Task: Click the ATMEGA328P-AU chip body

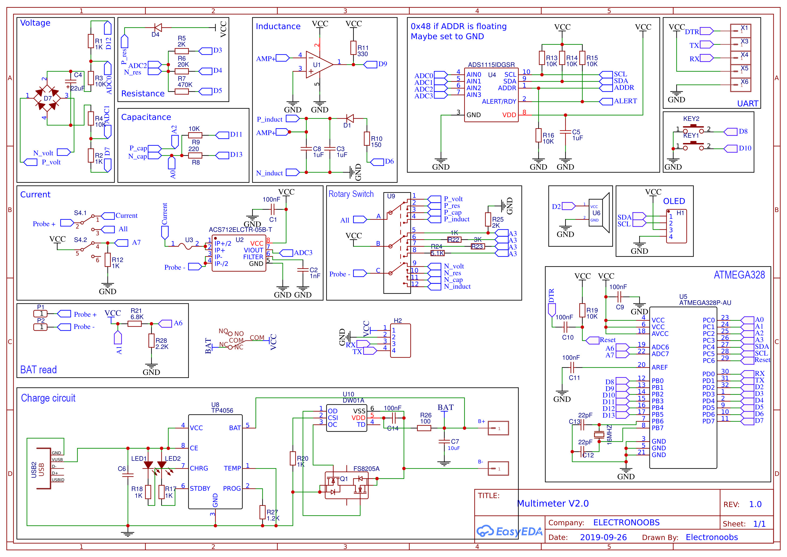Action: 683,387
